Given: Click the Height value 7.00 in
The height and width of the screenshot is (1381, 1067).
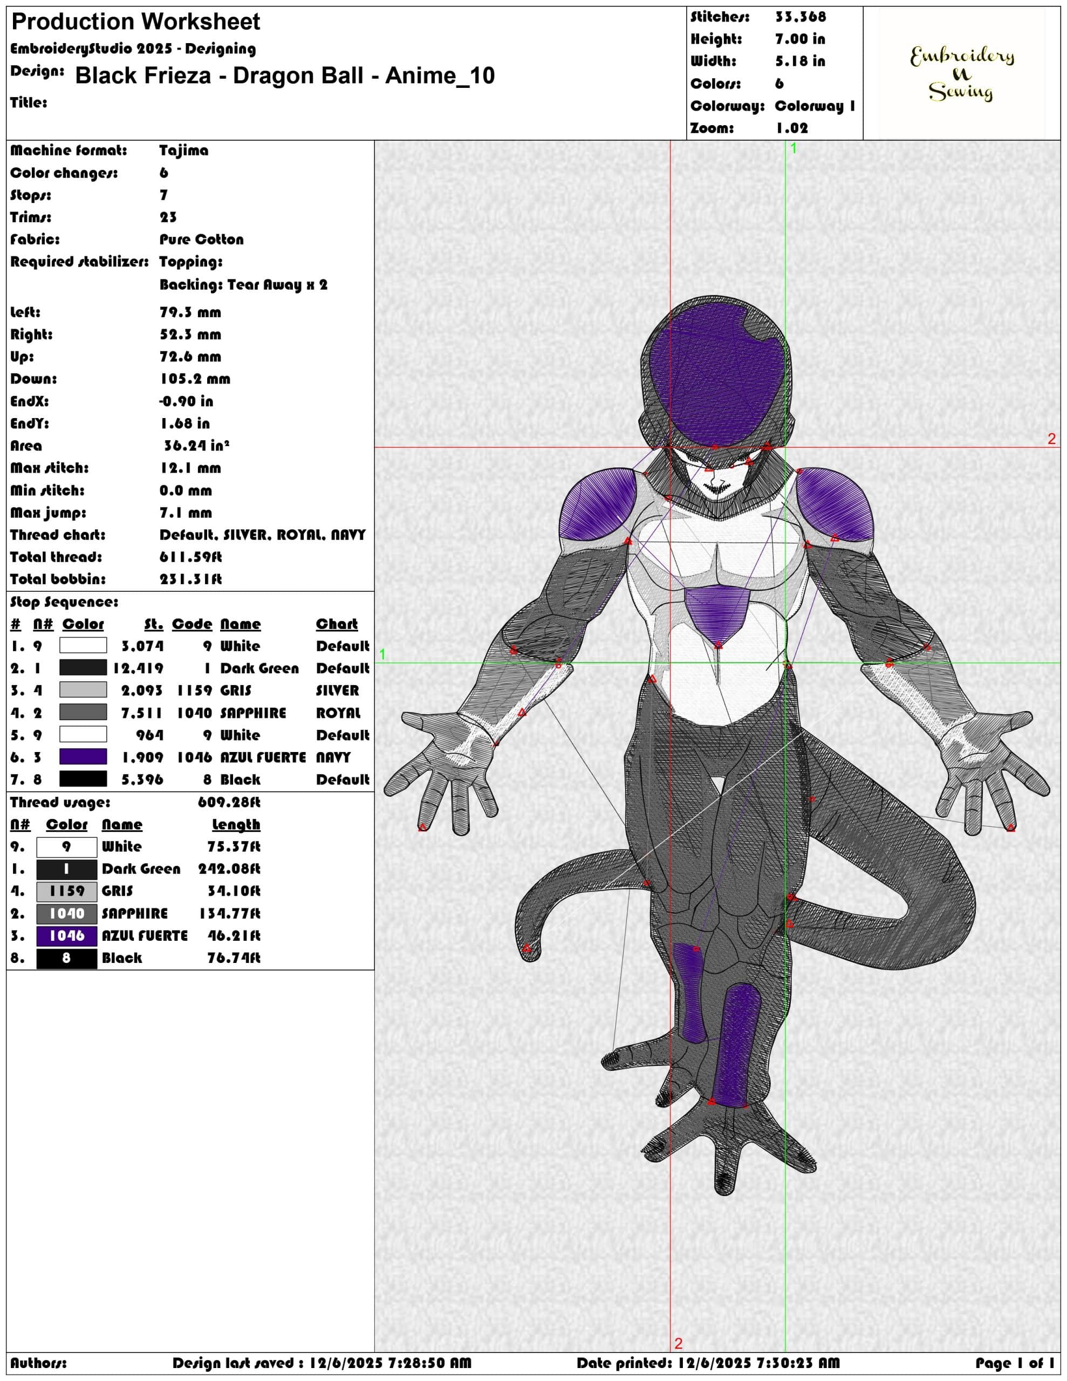Looking at the screenshot, I should (800, 39).
